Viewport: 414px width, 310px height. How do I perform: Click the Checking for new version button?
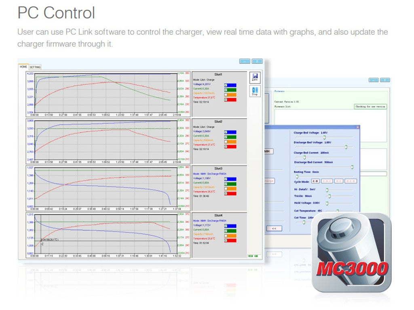pyautogui.click(x=371, y=107)
